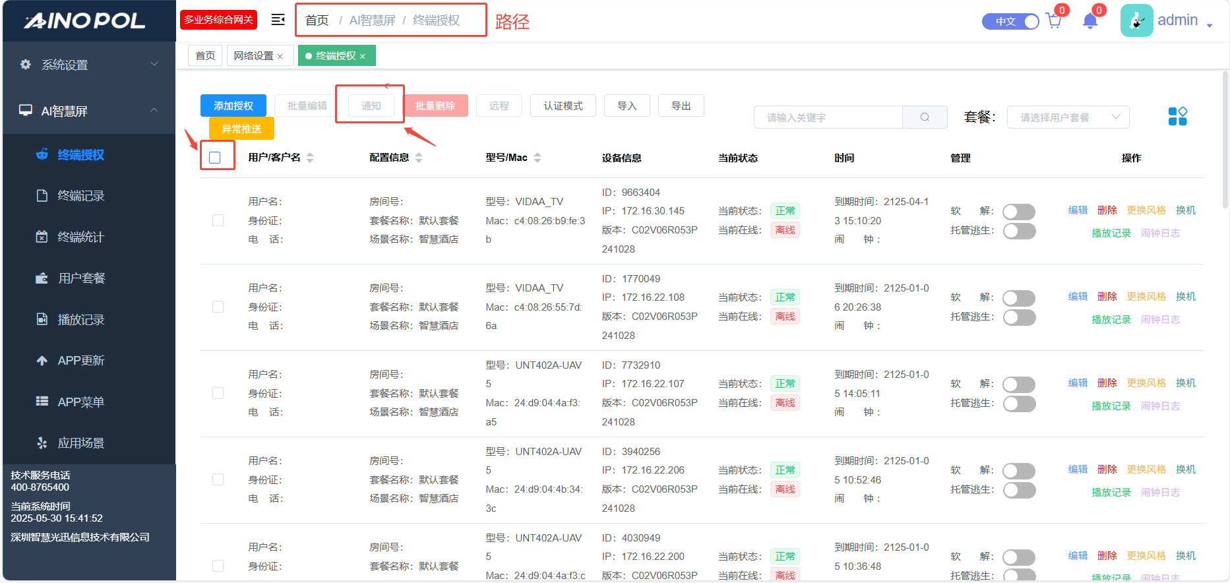The height and width of the screenshot is (583, 1230).
Task: Enable 托管逃生 switch for device 1770049
Action: pos(1019,318)
